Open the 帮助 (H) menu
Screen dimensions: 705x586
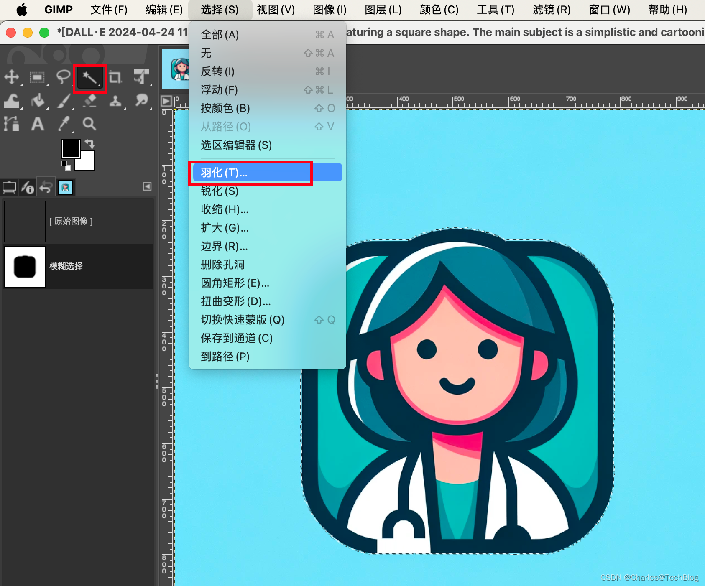click(x=668, y=10)
